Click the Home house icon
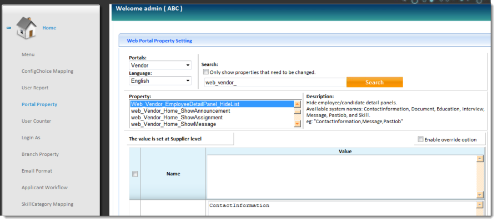The width and height of the screenshot is (497, 222). point(26,28)
